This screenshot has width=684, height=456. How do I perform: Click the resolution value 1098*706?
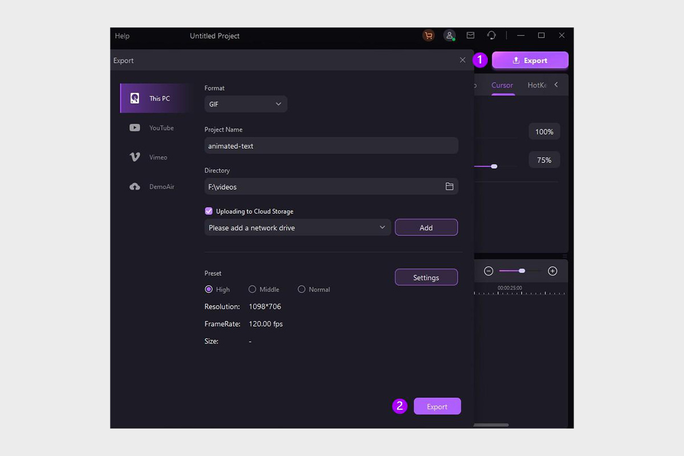(265, 307)
